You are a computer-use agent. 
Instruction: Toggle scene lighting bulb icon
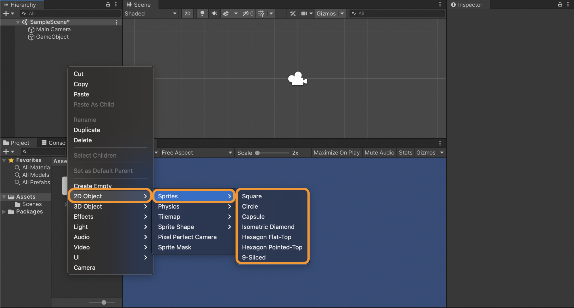(202, 13)
